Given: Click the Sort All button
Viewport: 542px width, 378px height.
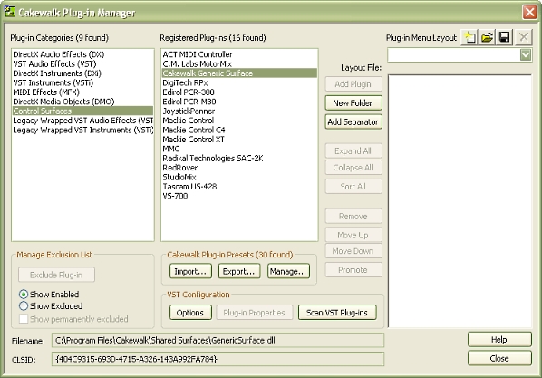Looking at the screenshot, I should click(x=353, y=187).
